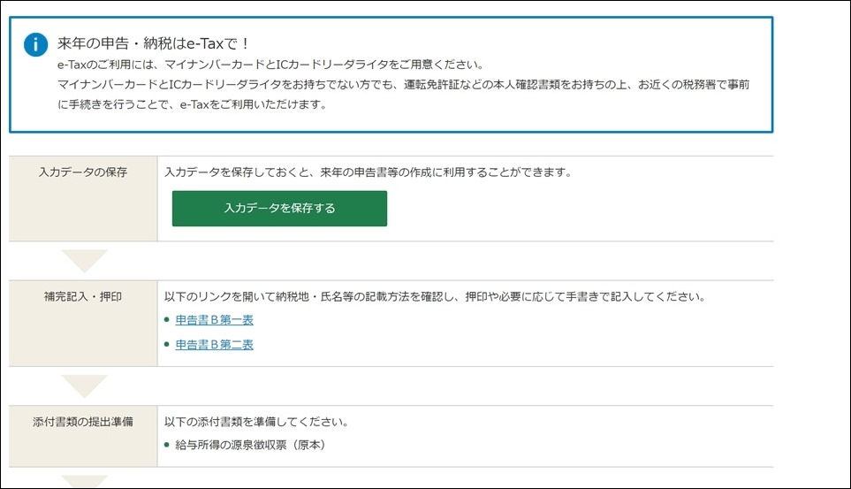Click the 入力データの保存 row label
Image resolution: width=851 pixels, height=489 pixels.
click(83, 172)
